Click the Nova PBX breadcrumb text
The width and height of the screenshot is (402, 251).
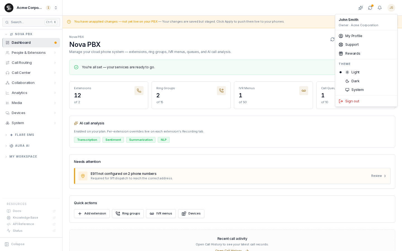[76, 37]
